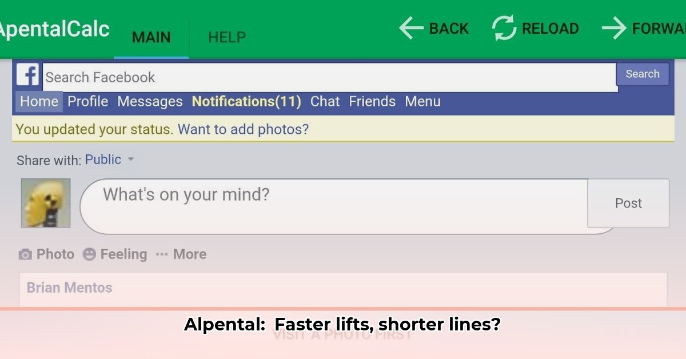Switch to the MAIN tab
This screenshot has width=686, height=359.
(151, 37)
